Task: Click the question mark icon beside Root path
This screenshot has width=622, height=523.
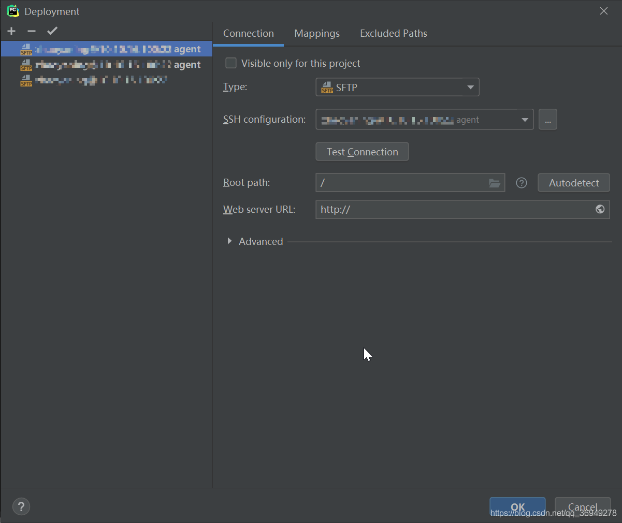Action: coord(522,183)
